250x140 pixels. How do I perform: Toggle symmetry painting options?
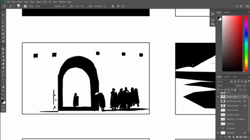[123, 6]
